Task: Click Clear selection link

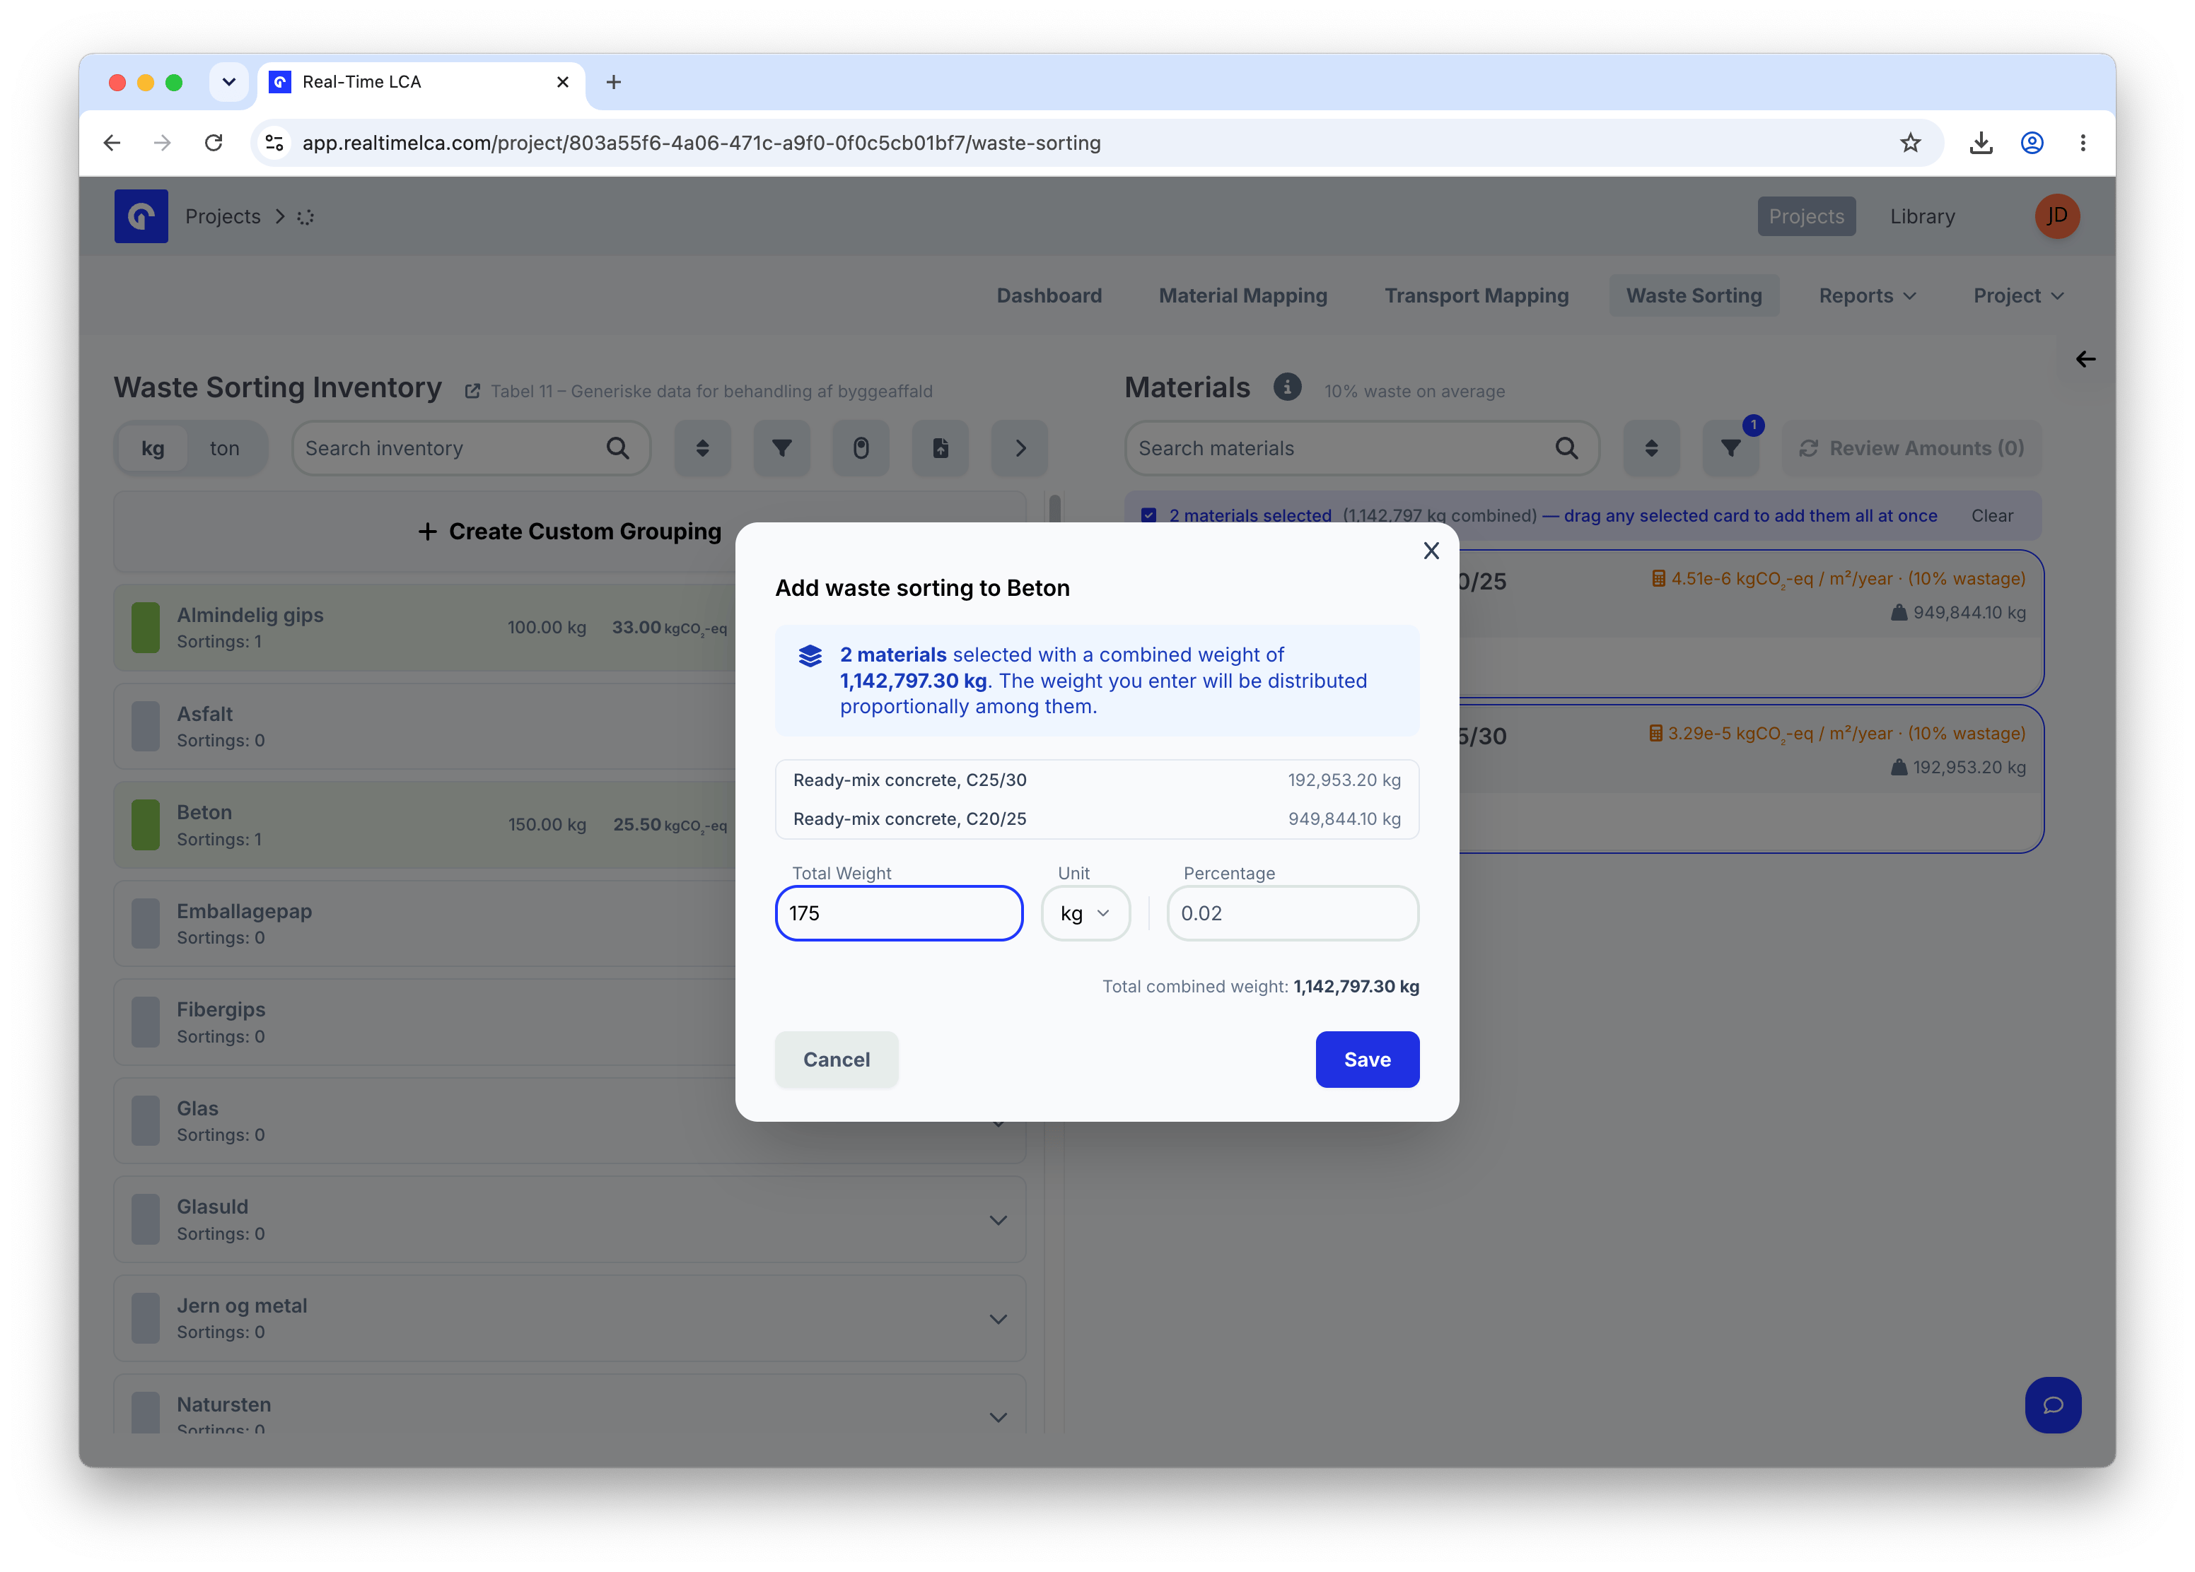Action: coord(1992,515)
